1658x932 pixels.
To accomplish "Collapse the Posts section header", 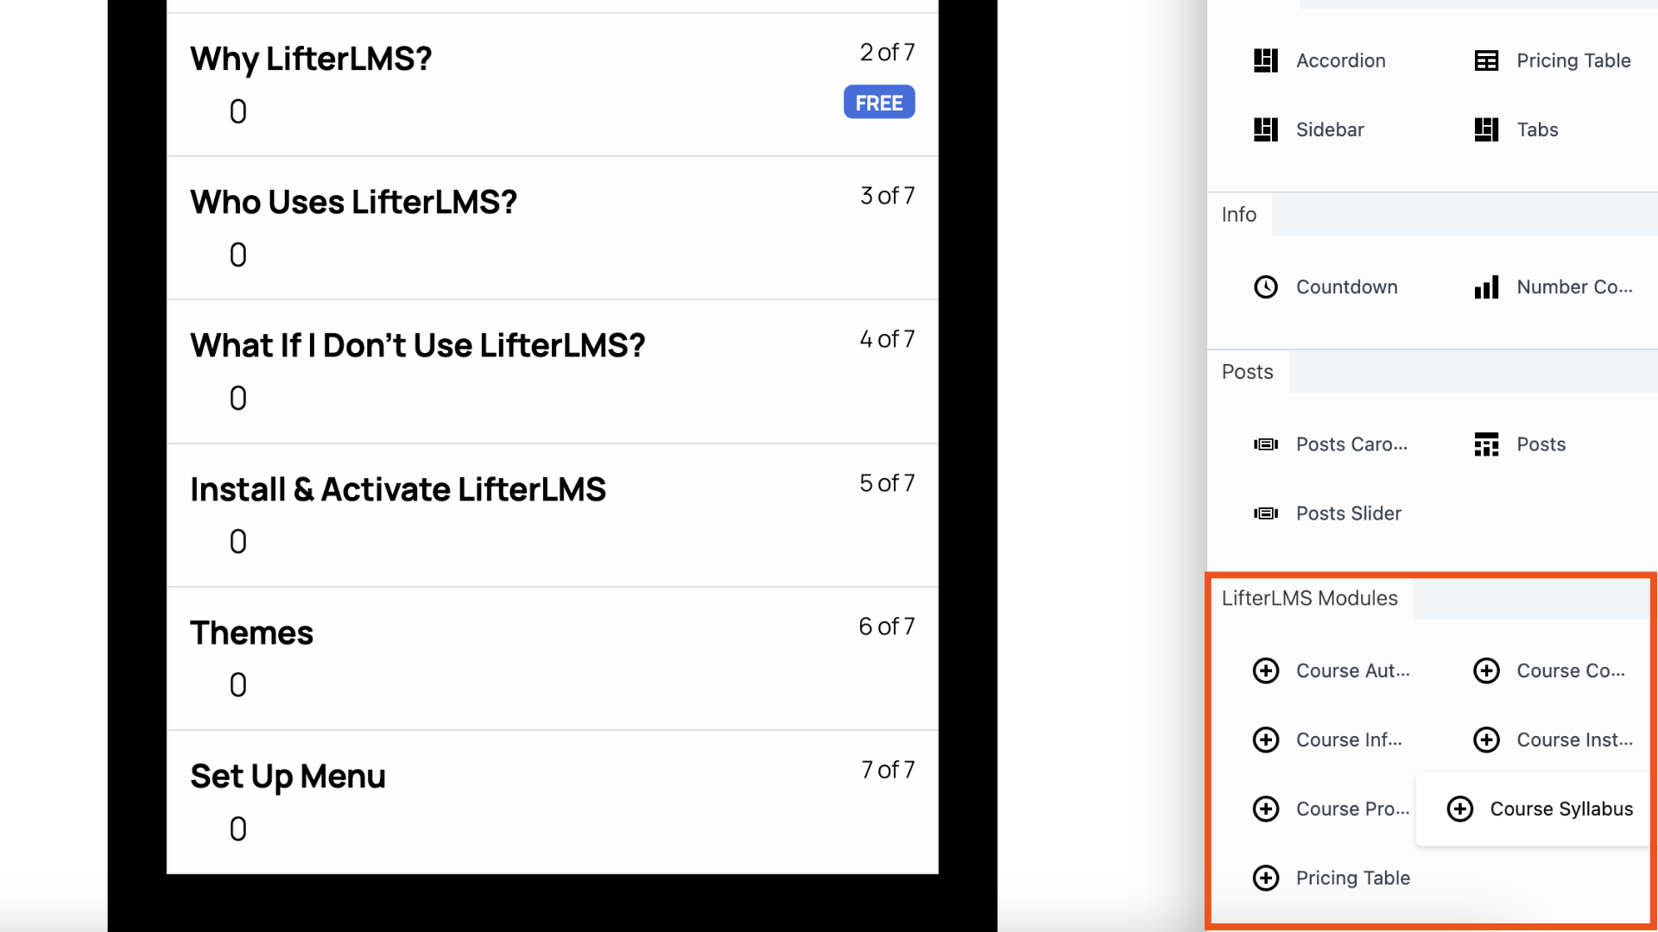I will (1247, 372).
